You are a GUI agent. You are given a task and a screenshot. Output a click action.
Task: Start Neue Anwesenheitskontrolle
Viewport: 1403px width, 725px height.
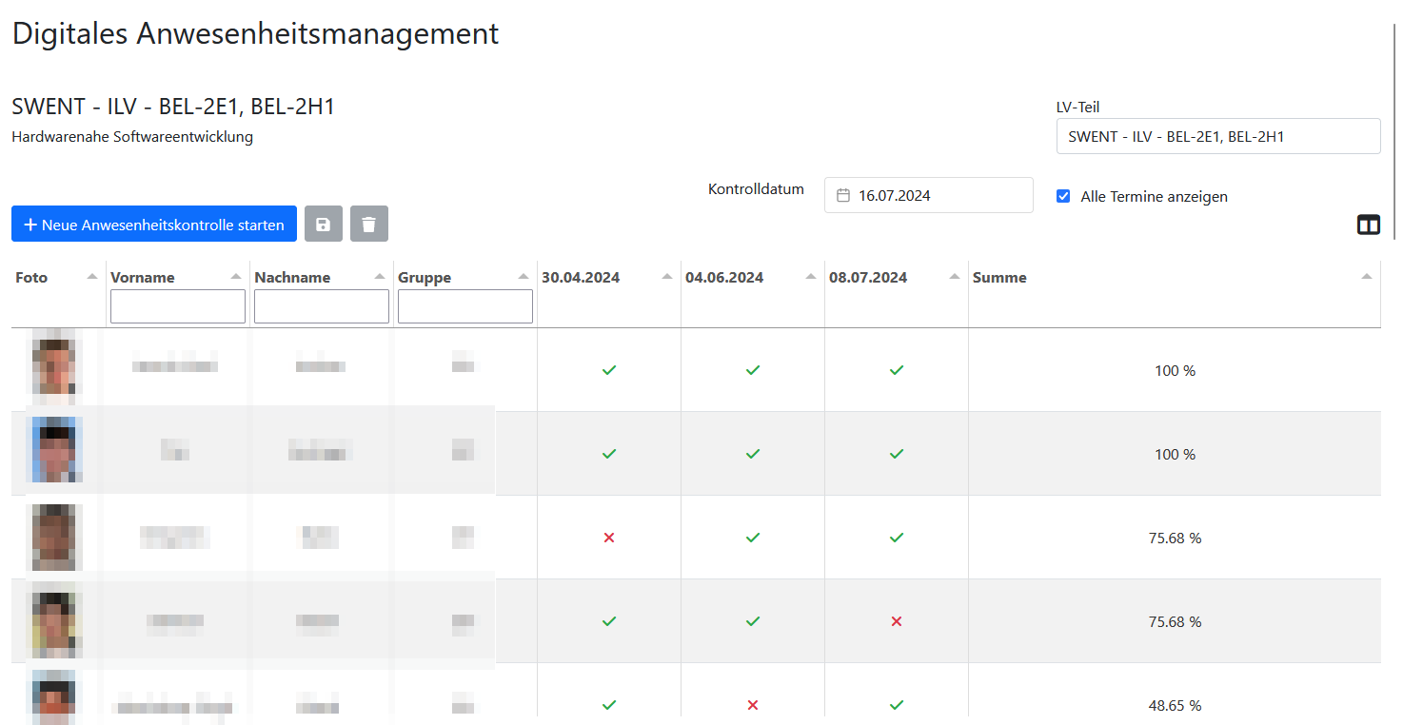[x=154, y=225]
